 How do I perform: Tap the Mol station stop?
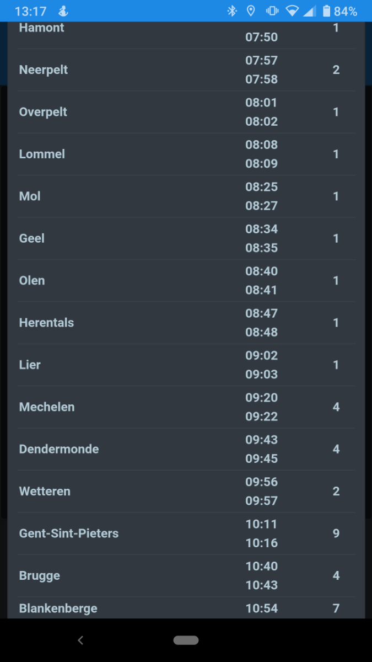point(30,196)
